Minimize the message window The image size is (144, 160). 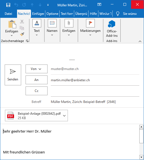(112, 4)
